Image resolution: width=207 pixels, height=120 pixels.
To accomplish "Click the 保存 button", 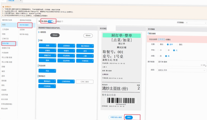I will coord(129,117).
